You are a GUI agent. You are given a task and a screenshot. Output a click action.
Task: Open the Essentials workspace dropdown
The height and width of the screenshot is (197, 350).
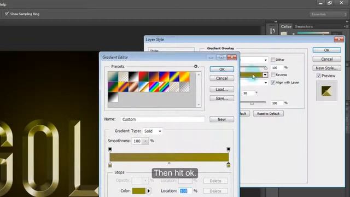tap(328, 14)
